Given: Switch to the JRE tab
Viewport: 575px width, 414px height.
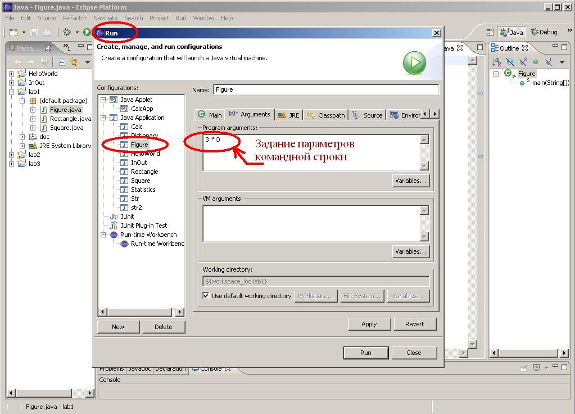Looking at the screenshot, I should (x=288, y=115).
